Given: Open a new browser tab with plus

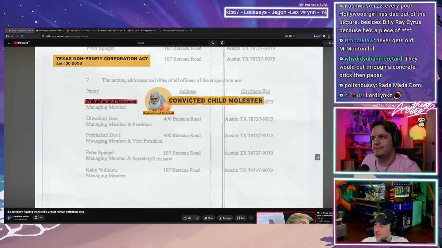Looking at the screenshot, I should (191, 31).
